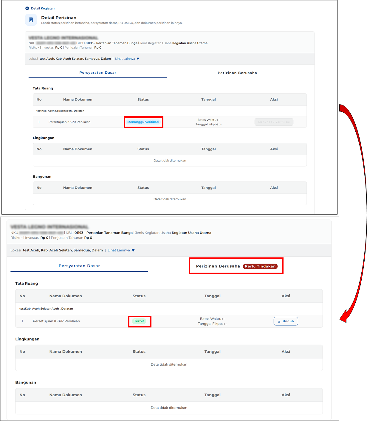The width and height of the screenshot is (367, 421).
Task: Open Lihat Lainnya in the panel with the Unduh button
Action: click(x=119, y=250)
